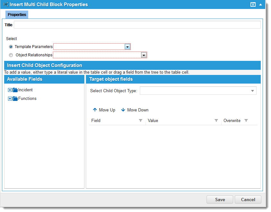Select the Incident tree item label

25,90
